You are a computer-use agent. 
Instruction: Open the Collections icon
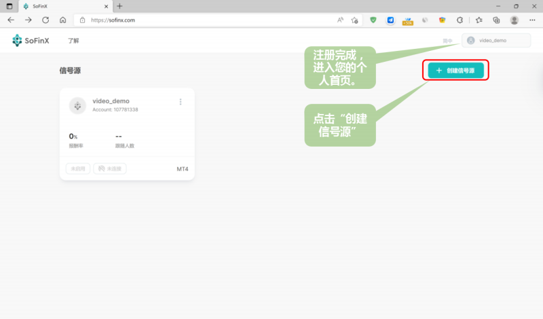pyautogui.click(x=496, y=20)
